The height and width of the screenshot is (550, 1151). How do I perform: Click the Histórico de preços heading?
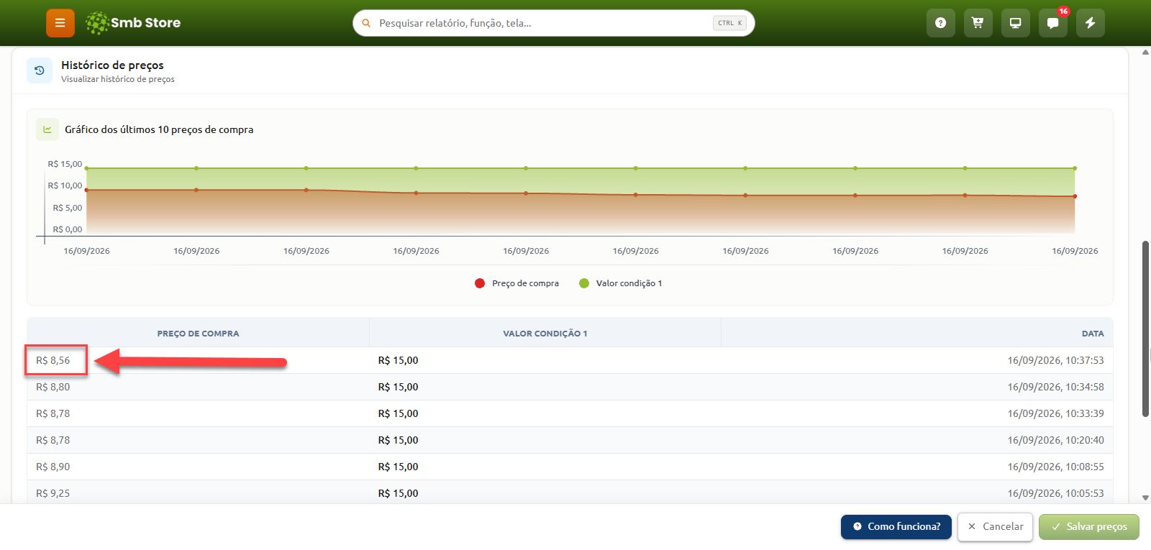(112, 65)
